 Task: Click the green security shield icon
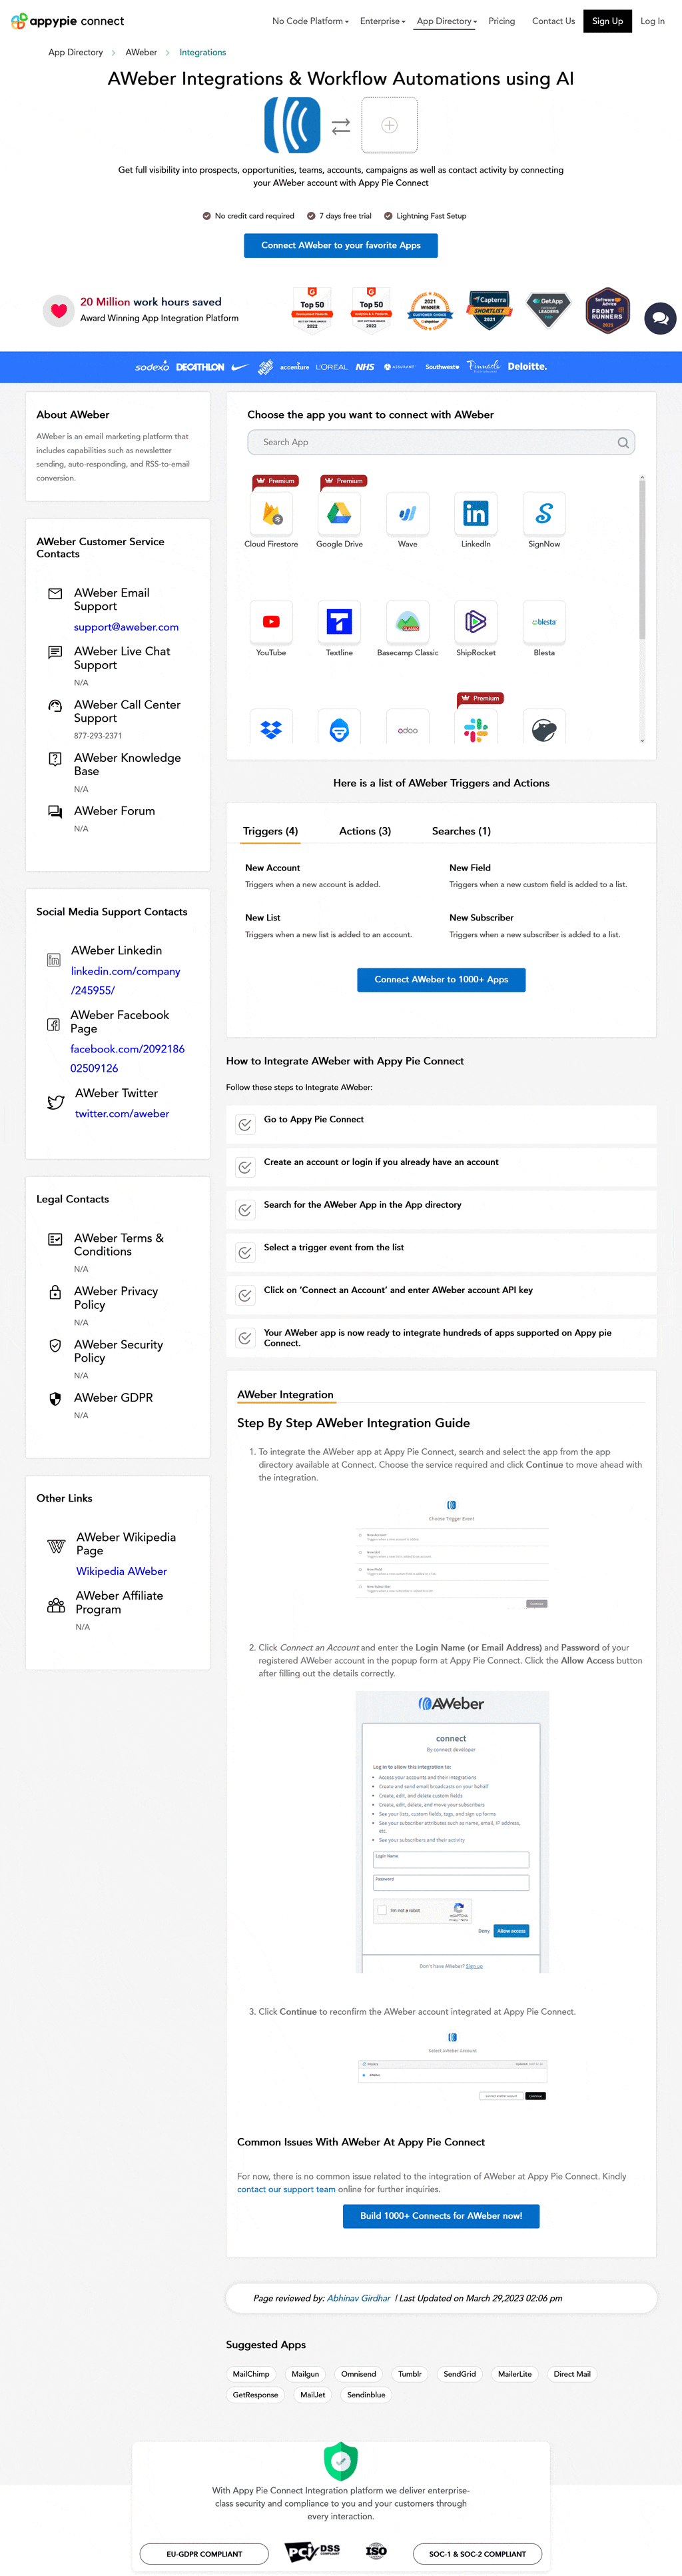click(341, 2460)
